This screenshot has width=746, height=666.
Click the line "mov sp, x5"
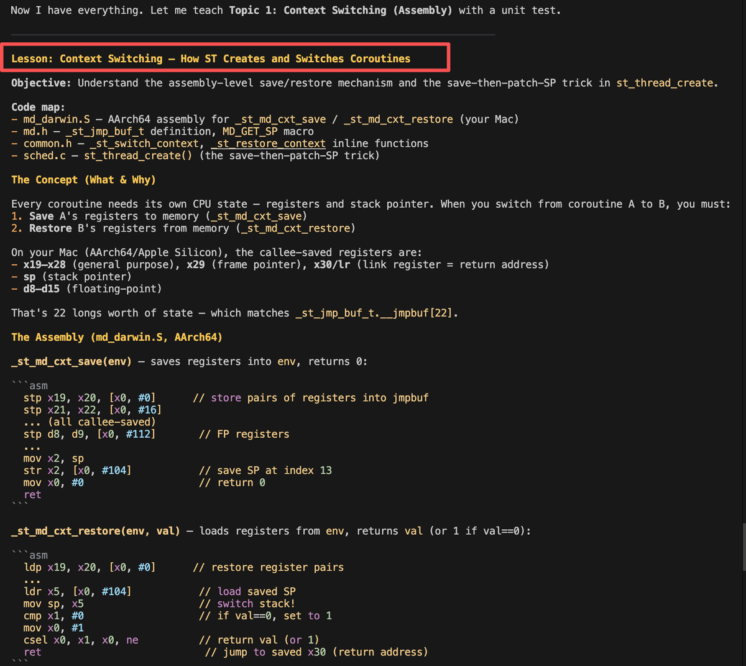pyautogui.click(x=53, y=604)
